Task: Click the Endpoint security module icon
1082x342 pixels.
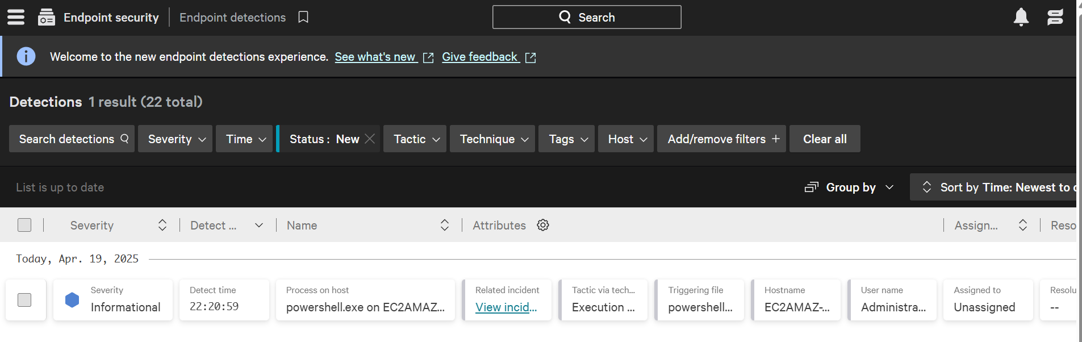Action: coord(46,18)
